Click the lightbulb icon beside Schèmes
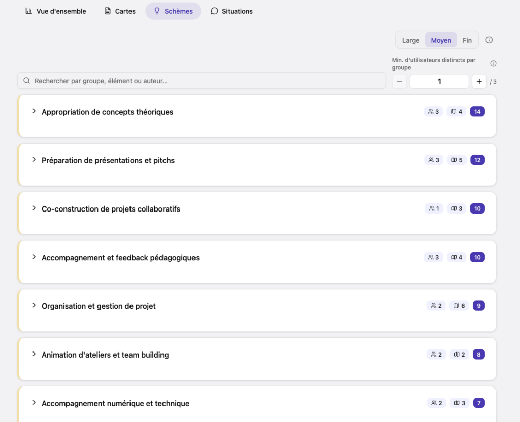 [x=157, y=11]
